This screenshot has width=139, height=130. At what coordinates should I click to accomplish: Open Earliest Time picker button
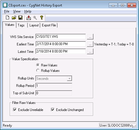(x=90, y=44)
